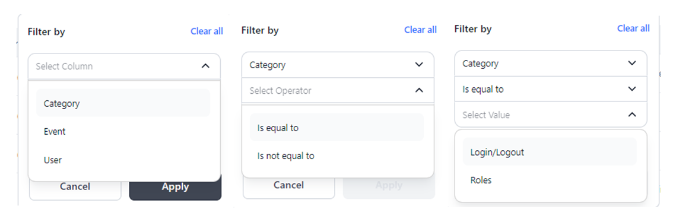Viewport: 673px width, 222px height.
Task: Click chevron on middle panel Category dropdown
Action: 420,65
